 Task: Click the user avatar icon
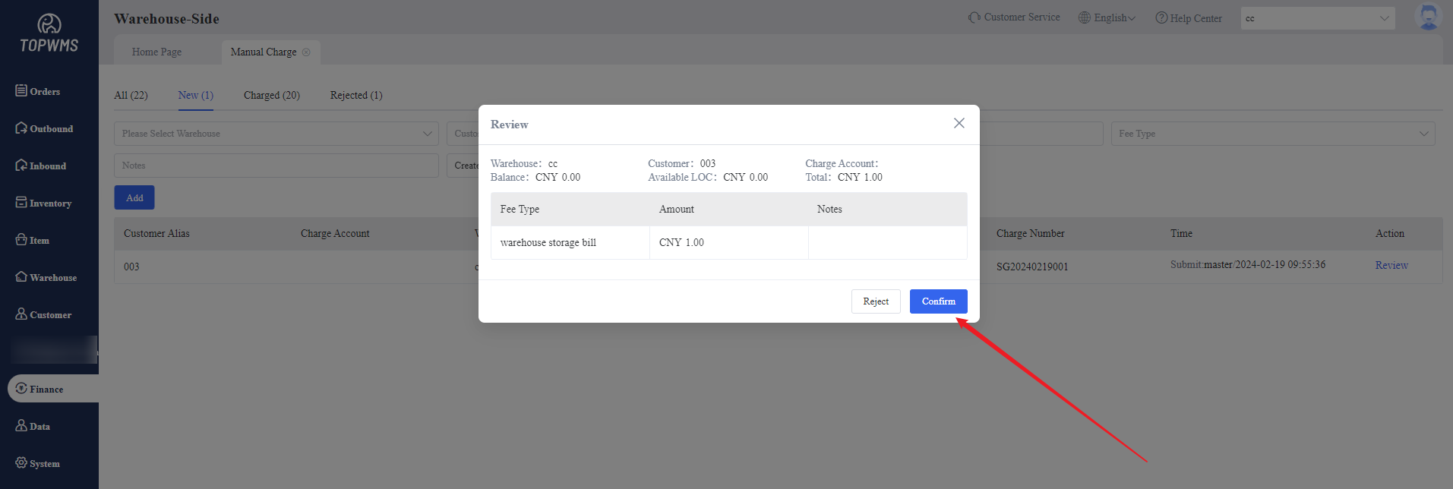(x=1428, y=17)
